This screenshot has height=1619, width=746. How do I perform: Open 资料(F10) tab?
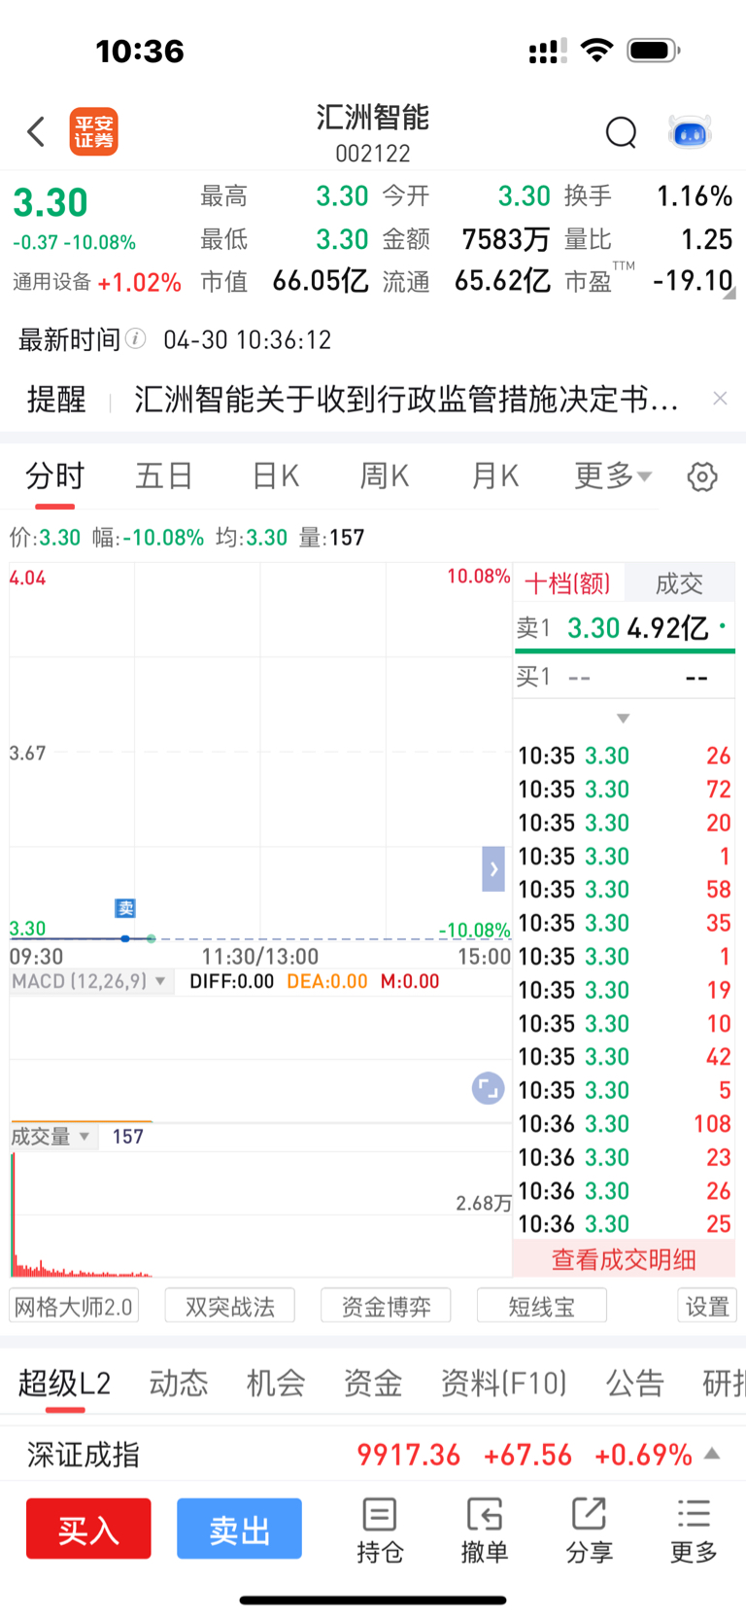coord(503,1383)
